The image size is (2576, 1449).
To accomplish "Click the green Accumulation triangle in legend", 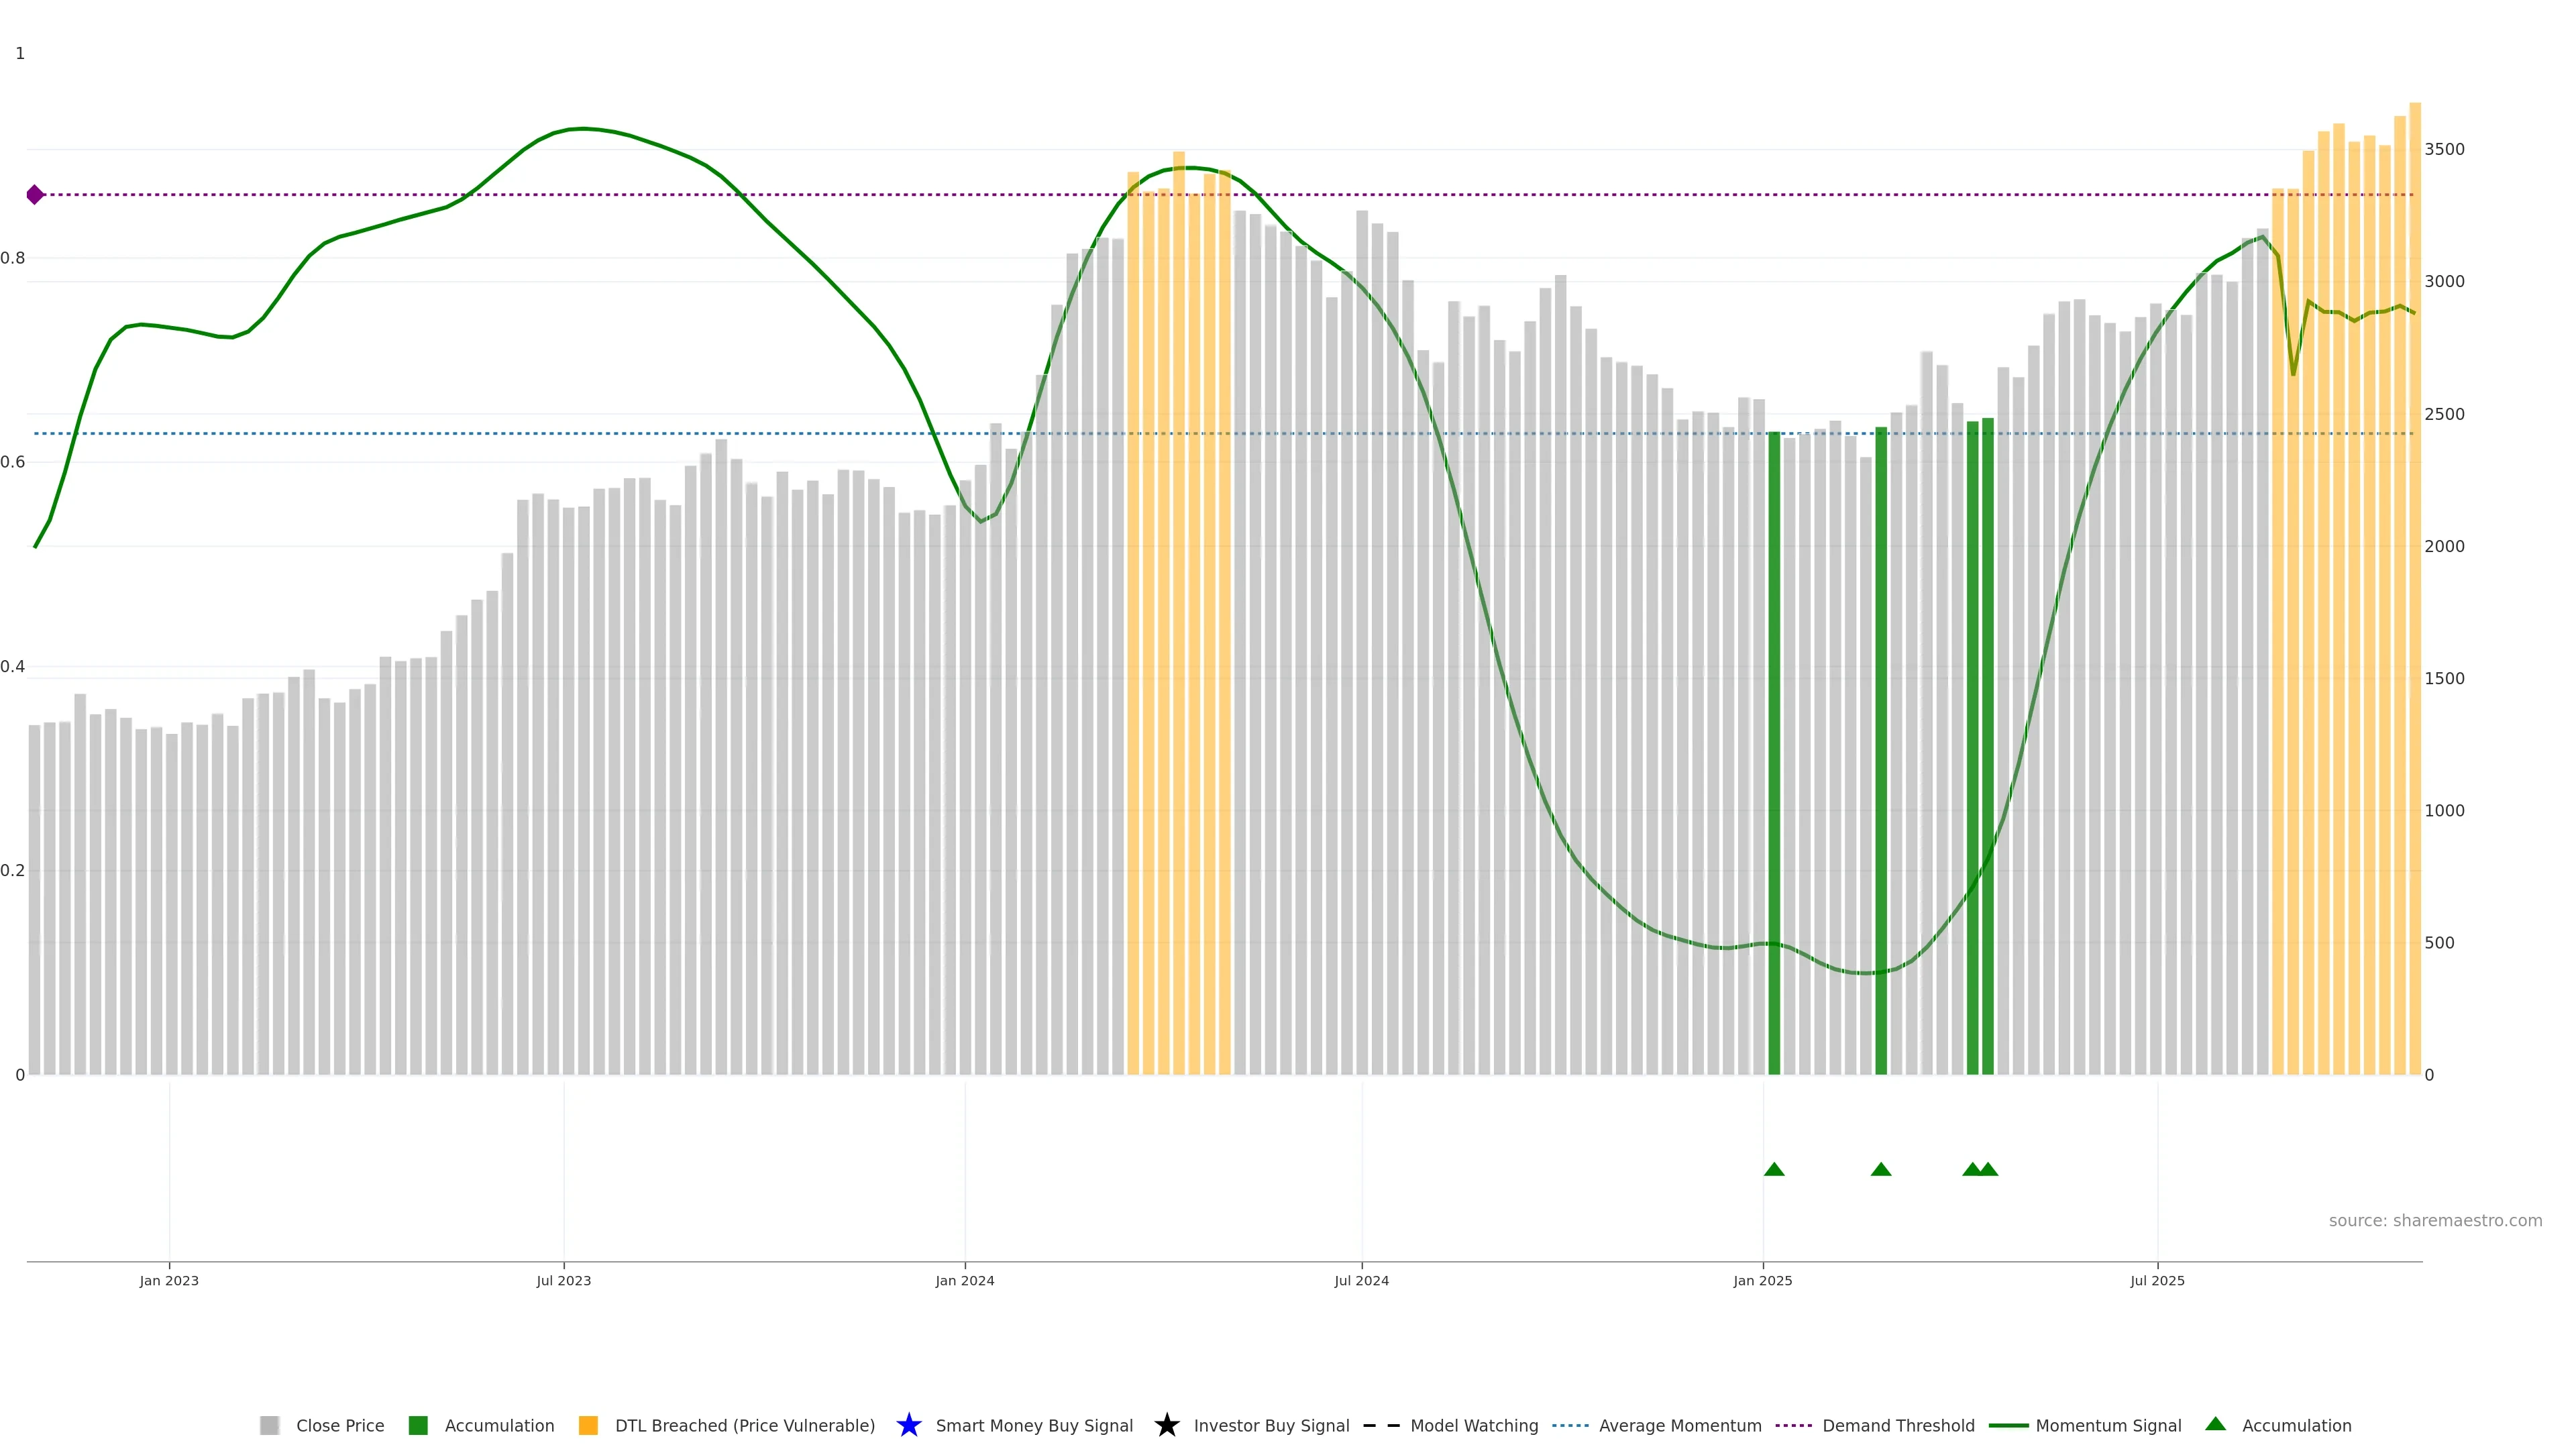I will (2215, 1424).
